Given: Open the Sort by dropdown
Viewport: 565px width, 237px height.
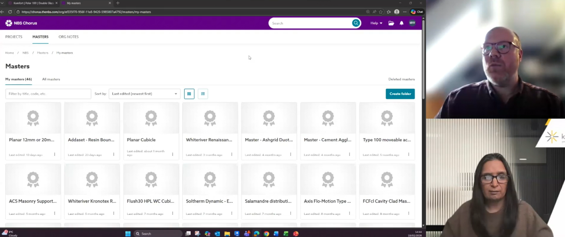Looking at the screenshot, I should 144,94.
